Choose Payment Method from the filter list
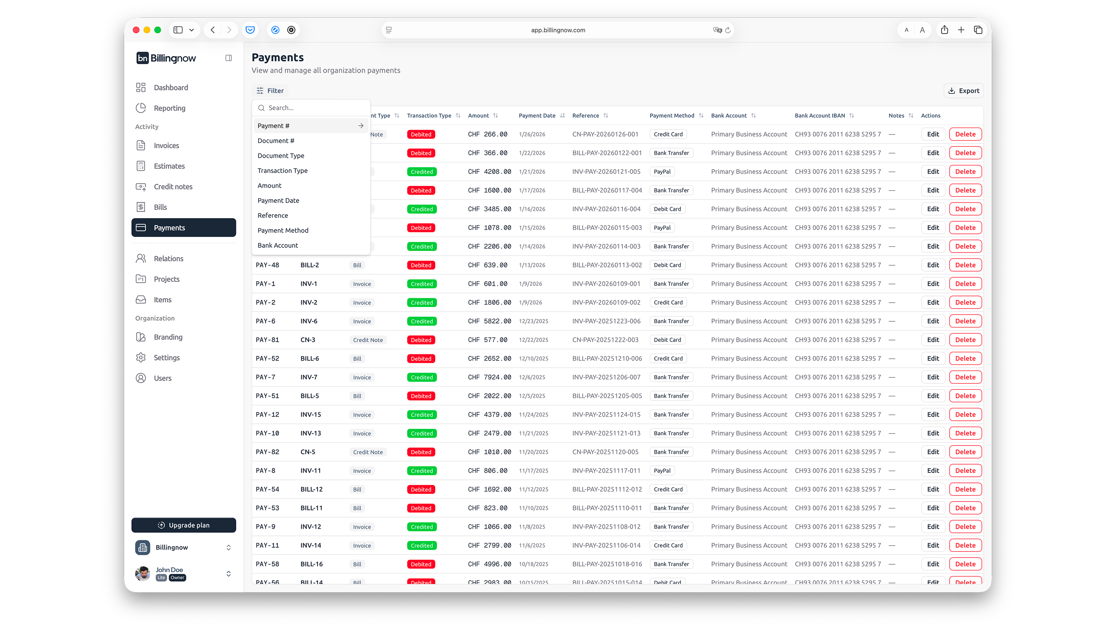The image size is (1115, 627). (x=283, y=230)
